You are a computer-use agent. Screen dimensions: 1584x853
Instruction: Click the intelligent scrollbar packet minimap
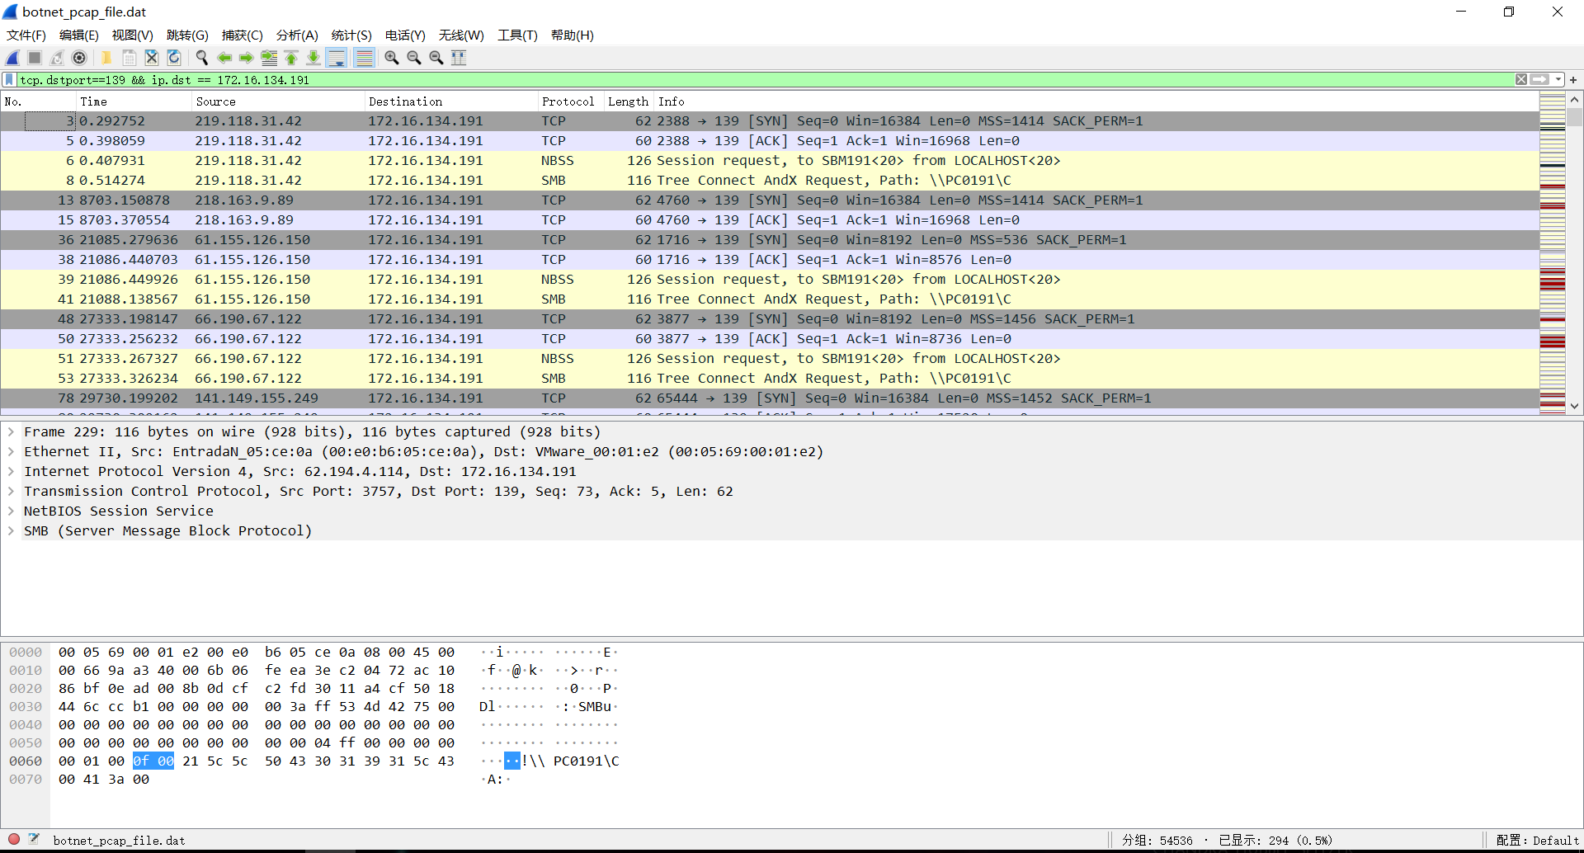coord(1553,253)
